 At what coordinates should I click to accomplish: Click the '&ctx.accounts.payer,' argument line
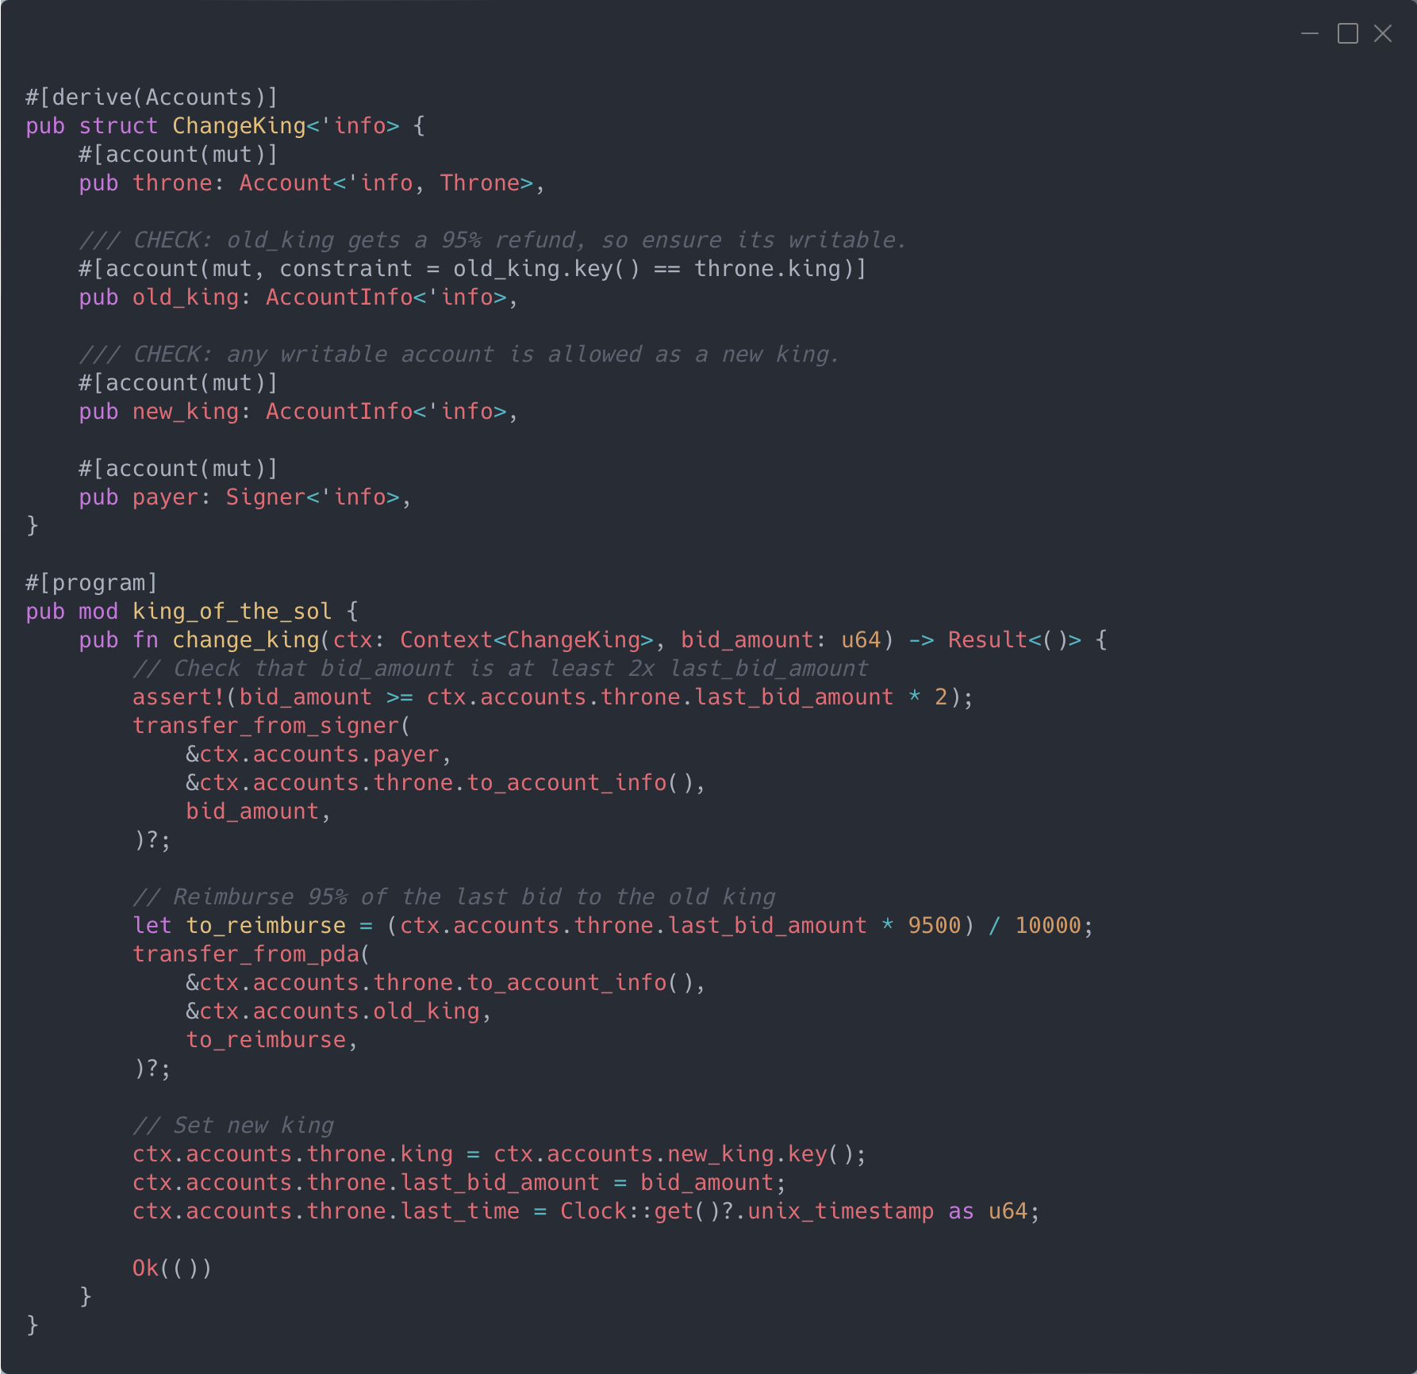tap(319, 754)
